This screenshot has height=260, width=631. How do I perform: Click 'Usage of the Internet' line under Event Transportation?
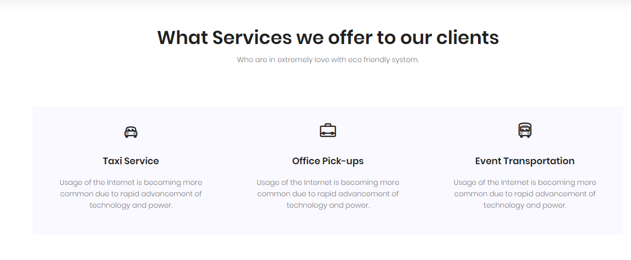[525, 182]
